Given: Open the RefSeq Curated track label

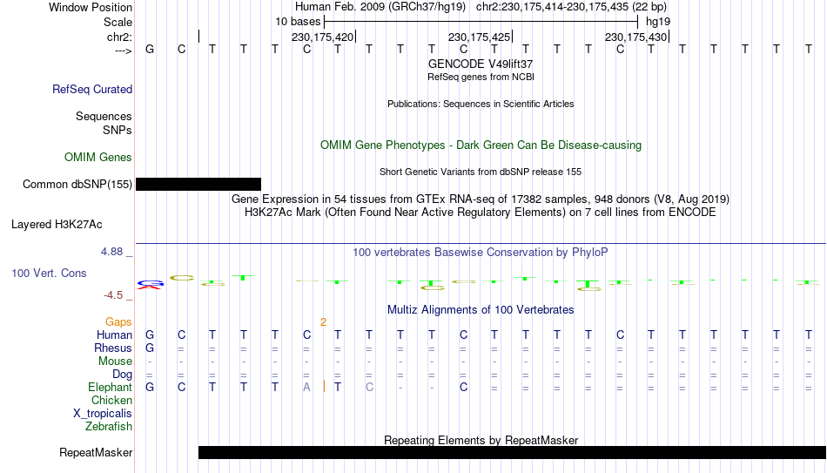Looking at the screenshot, I should [92, 89].
